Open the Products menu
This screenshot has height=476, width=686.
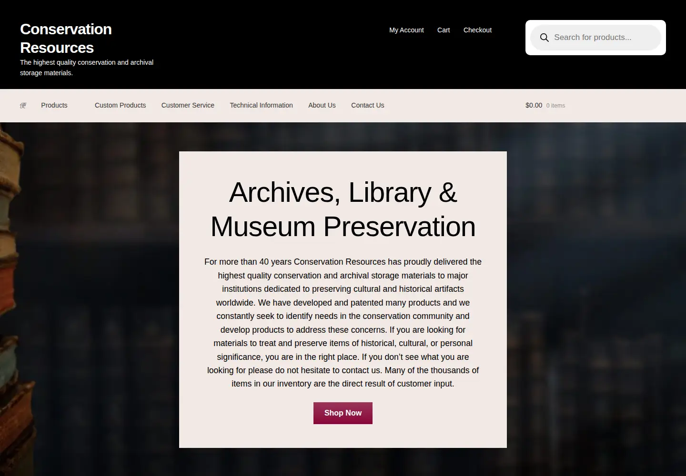54,105
